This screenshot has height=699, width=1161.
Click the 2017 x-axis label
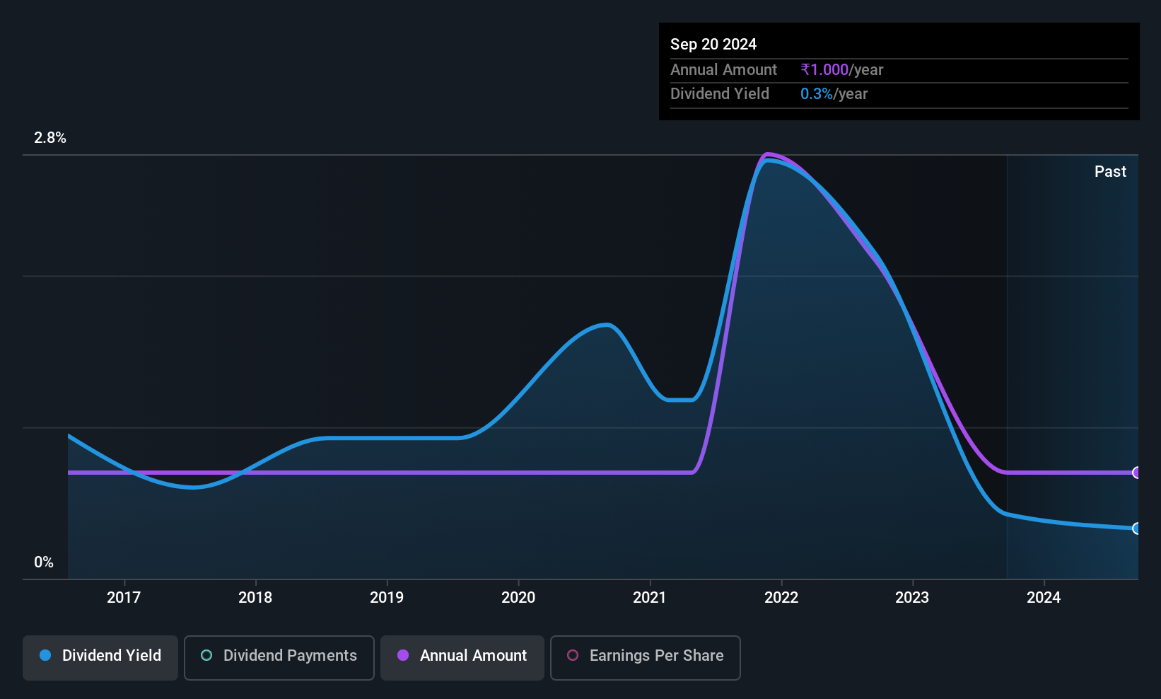[x=124, y=598]
